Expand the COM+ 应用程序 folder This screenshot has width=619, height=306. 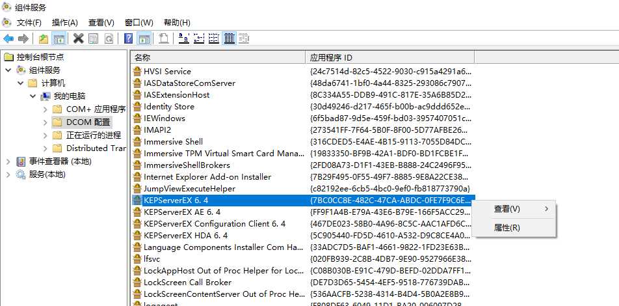46,109
